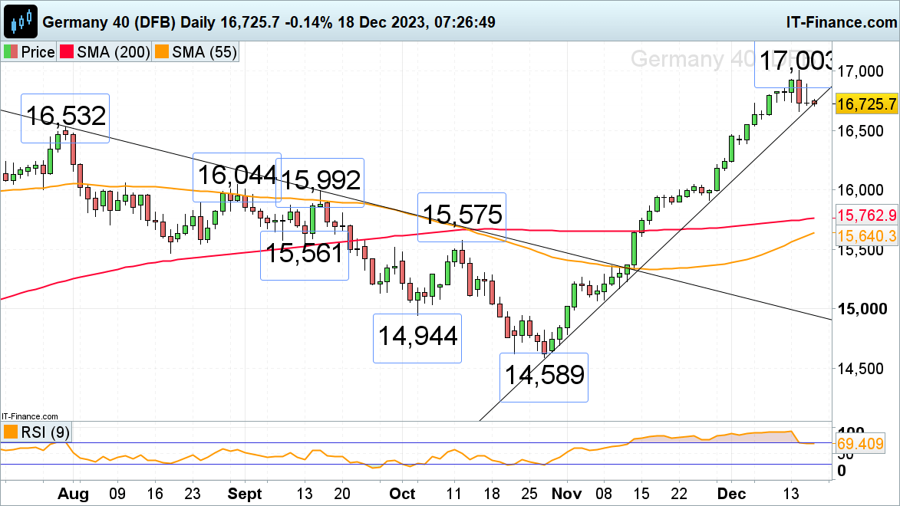Click the 25 date label in October

click(x=529, y=494)
